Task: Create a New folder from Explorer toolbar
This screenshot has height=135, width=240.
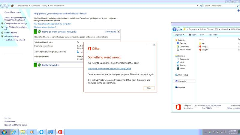Action: [213, 35]
